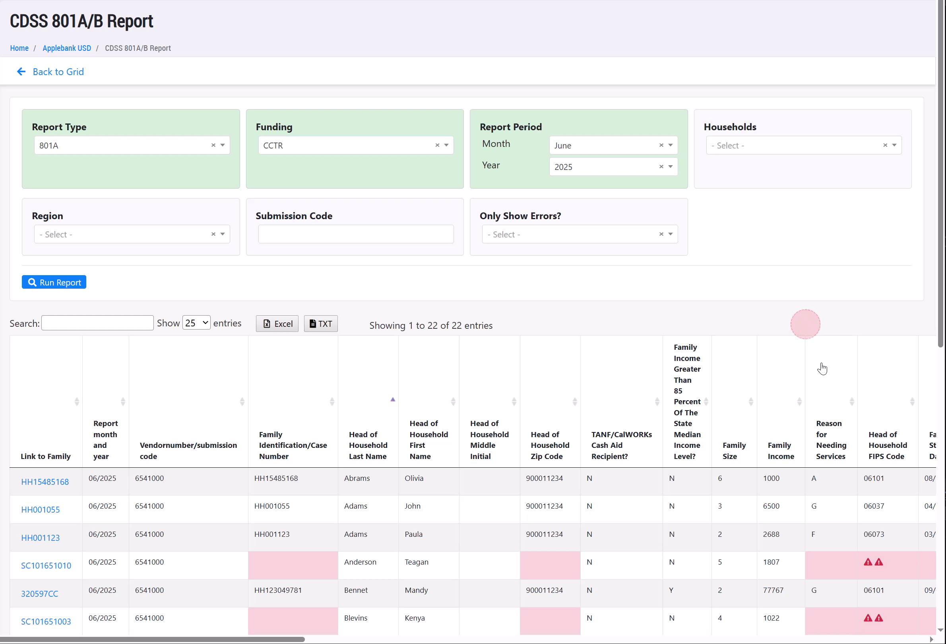Sort by Head of Household Last Name
The height and width of the screenshot is (644, 946).
tap(392, 401)
